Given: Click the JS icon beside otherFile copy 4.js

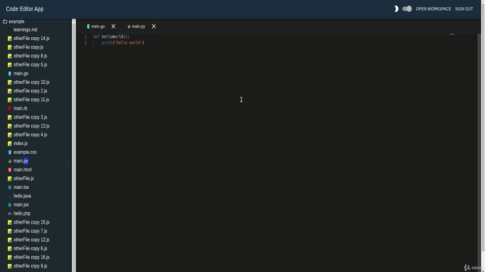Looking at the screenshot, I should [x=10, y=134].
